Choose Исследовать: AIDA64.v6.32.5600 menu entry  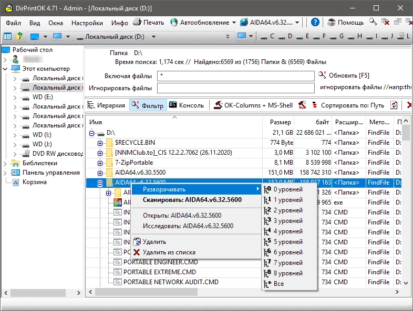196,226
